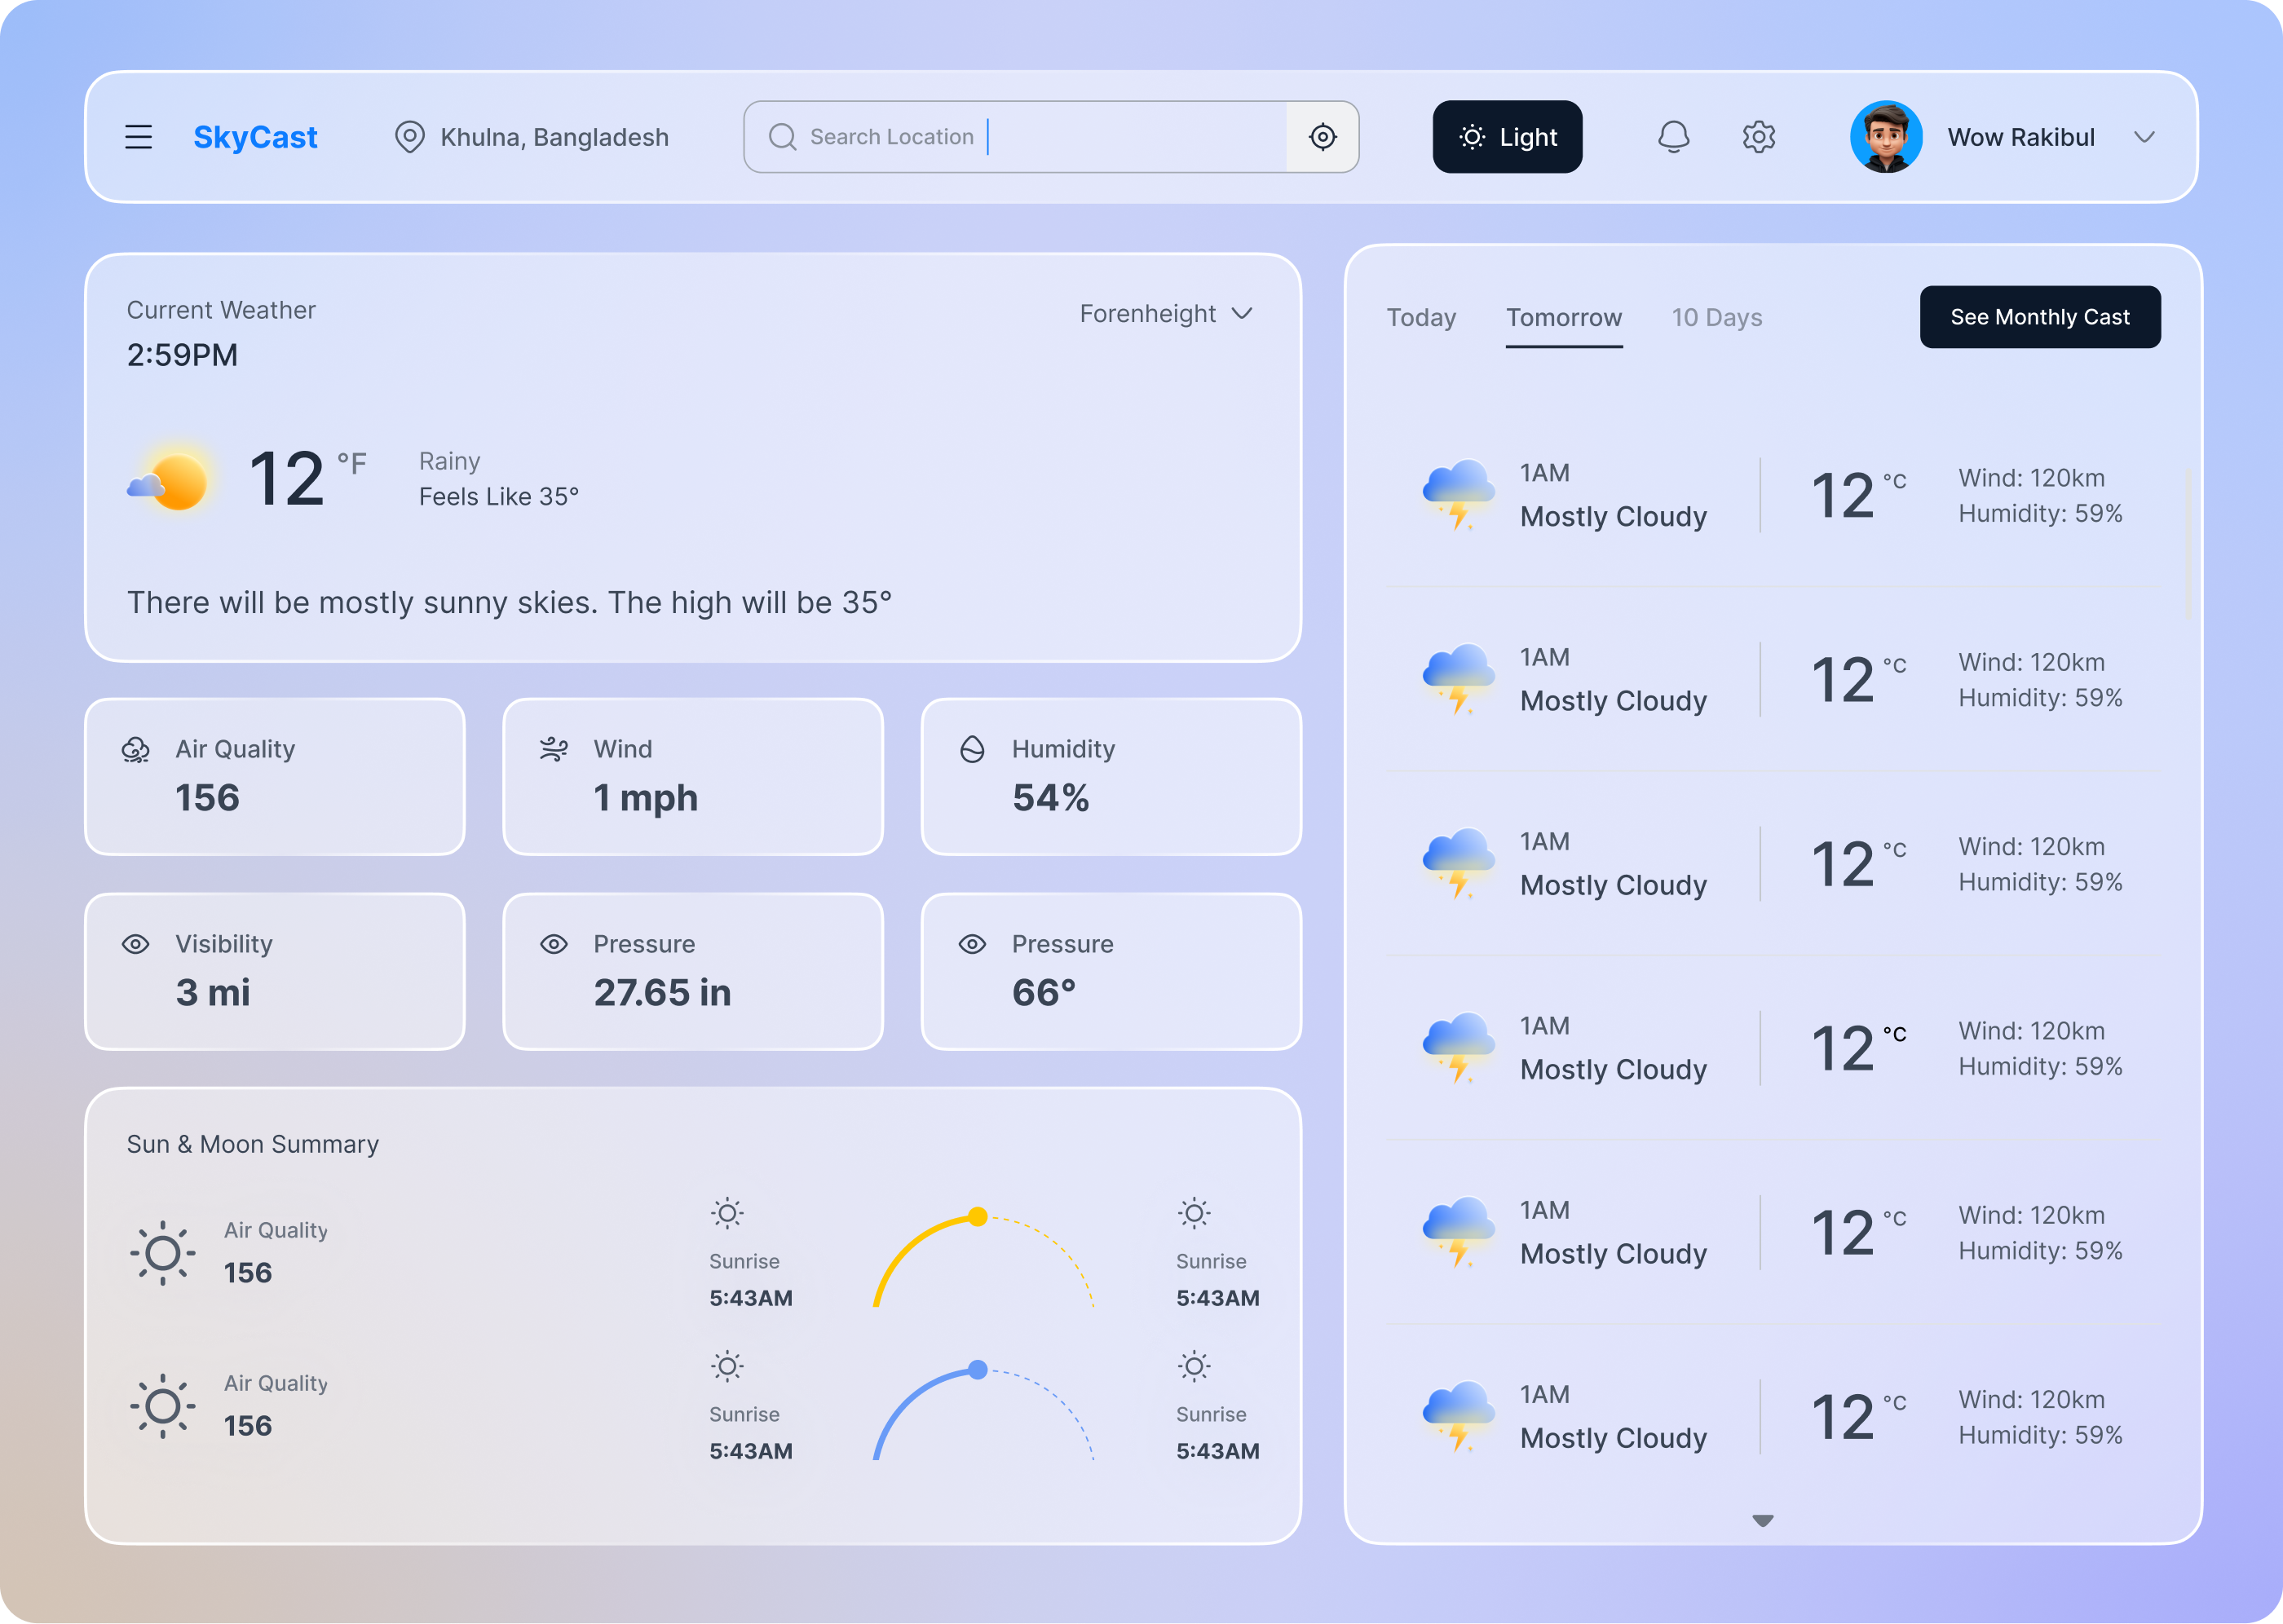The width and height of the screenshot is (2283, 1624).
Task: Click the search magnifier icon in Search Location
Action: [782, 137]
